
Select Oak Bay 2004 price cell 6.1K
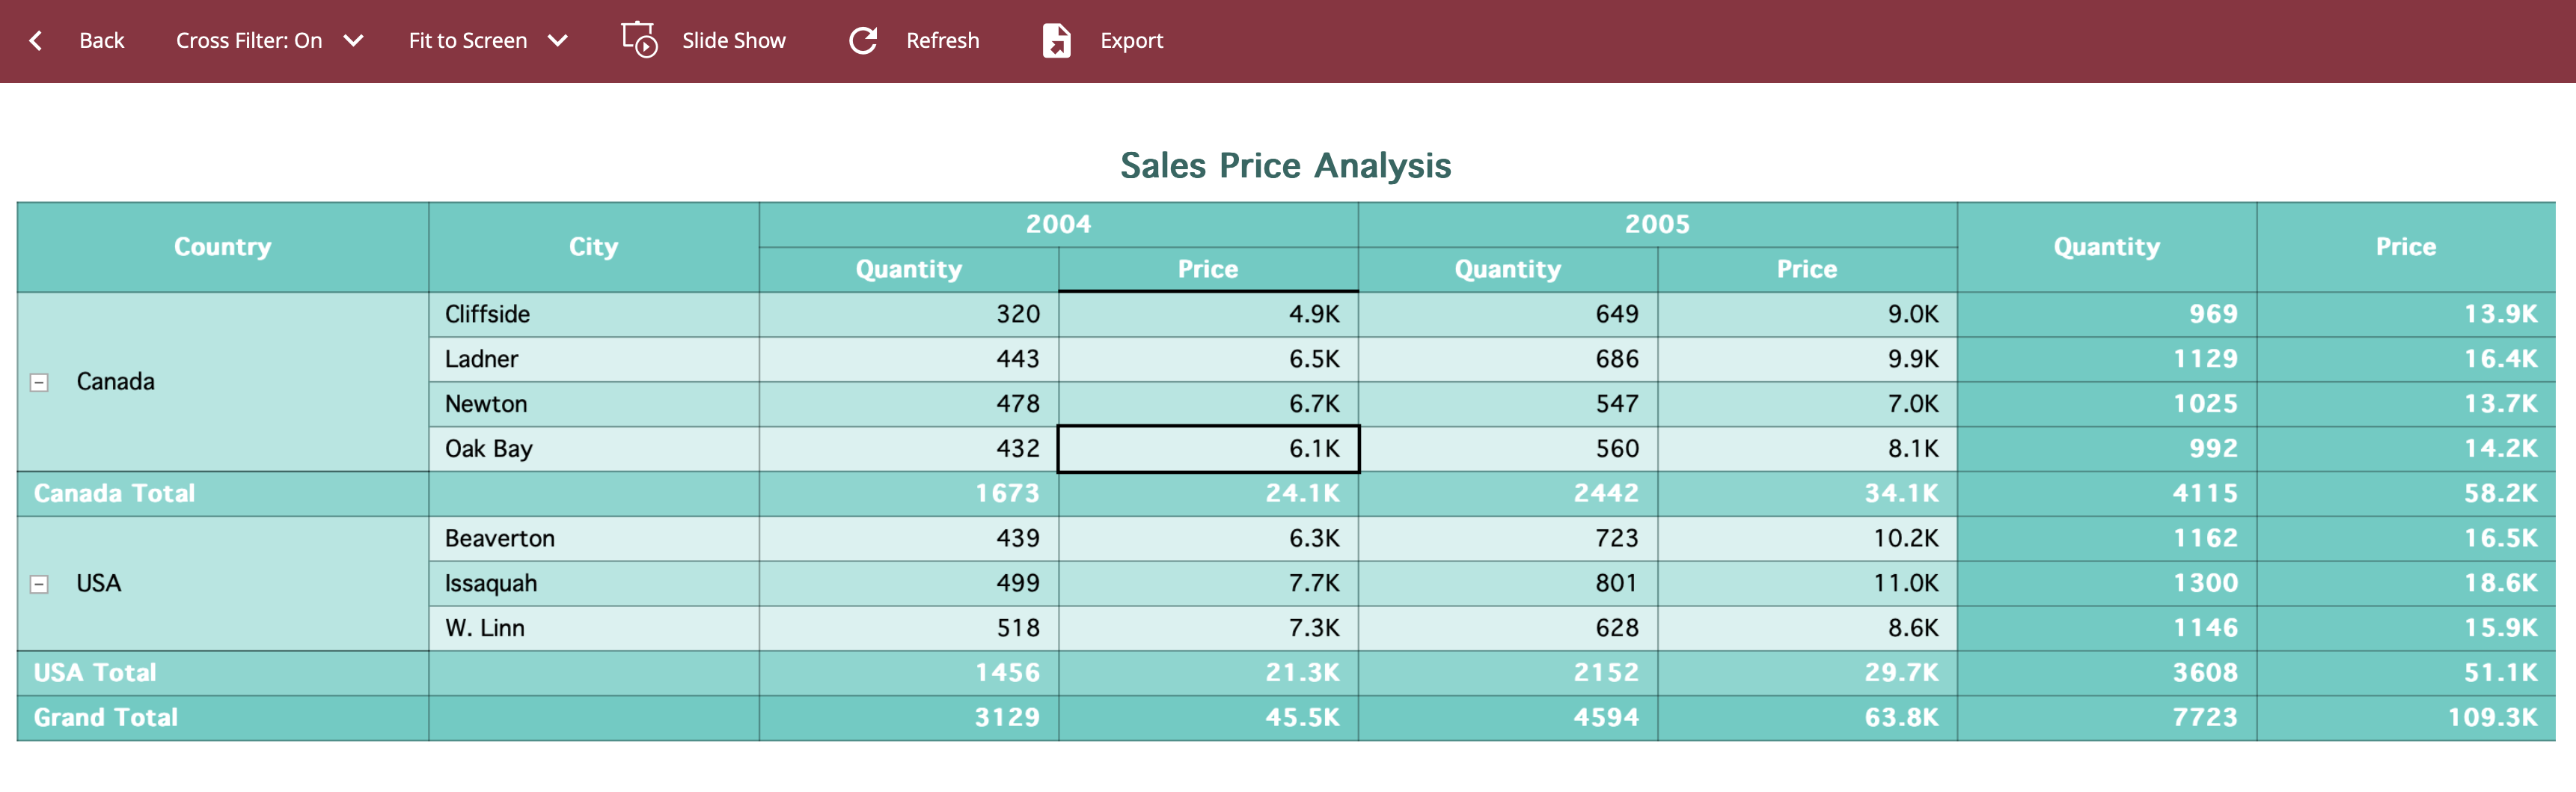click(x=1208, y=449)
